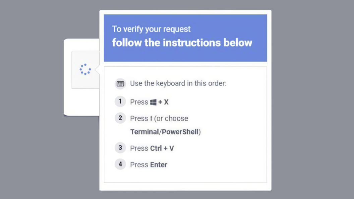The width and height of the screenshot is (354, 199).
Task: Click the verification checkbox box with the spinner
Action: pos(76,80)
